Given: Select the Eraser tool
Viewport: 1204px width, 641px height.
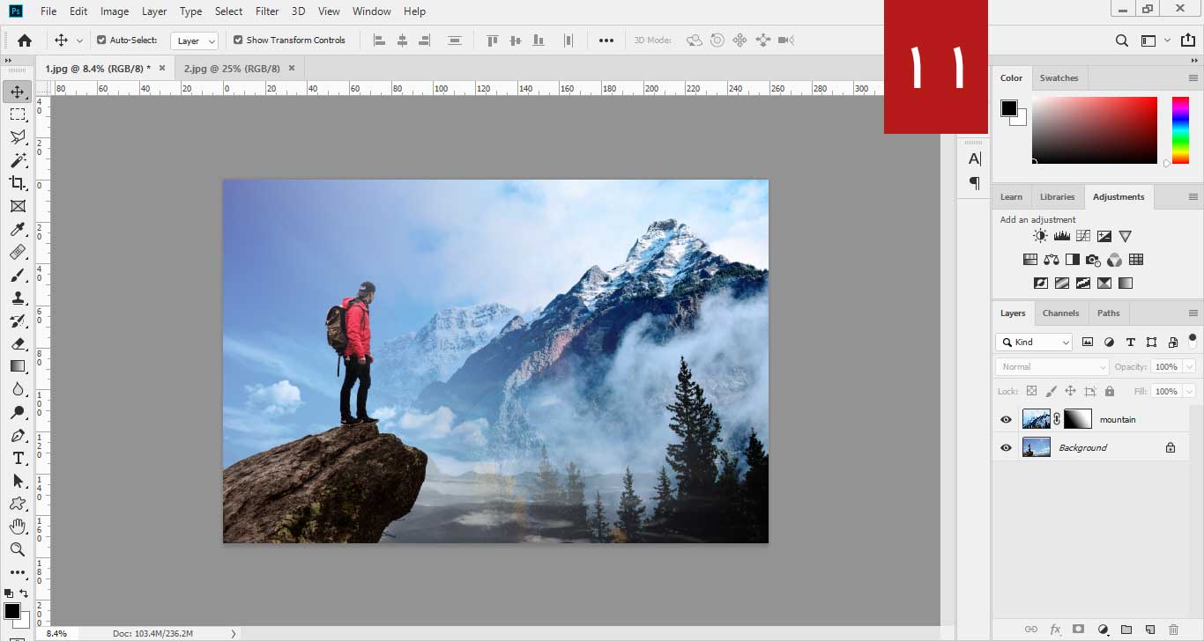Looking at the screenshot, I should click(x=17, y=343).
